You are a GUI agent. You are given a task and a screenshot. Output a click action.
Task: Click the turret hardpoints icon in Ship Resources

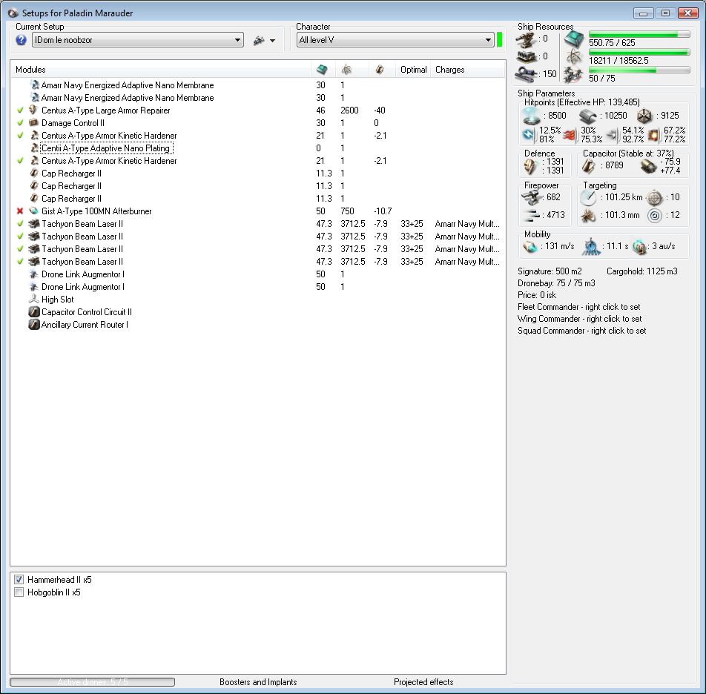coord(526,39)
